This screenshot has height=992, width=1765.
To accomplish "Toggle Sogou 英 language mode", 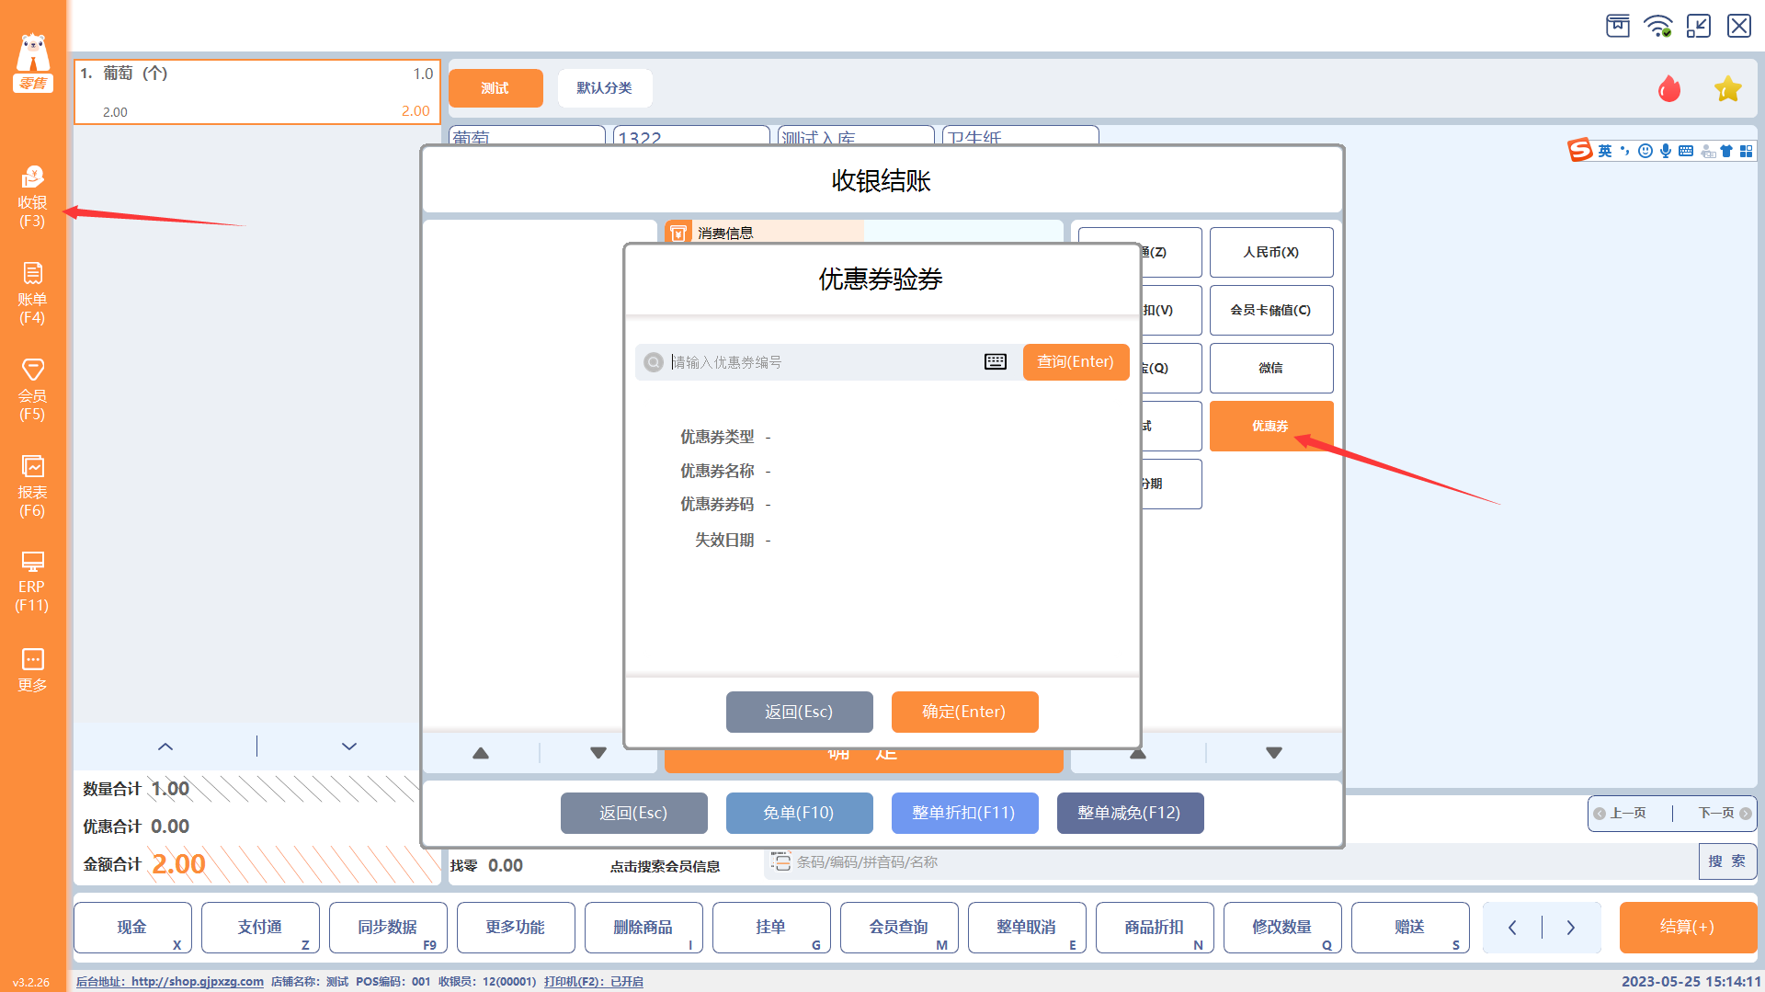I will [x=1605, y=151].
